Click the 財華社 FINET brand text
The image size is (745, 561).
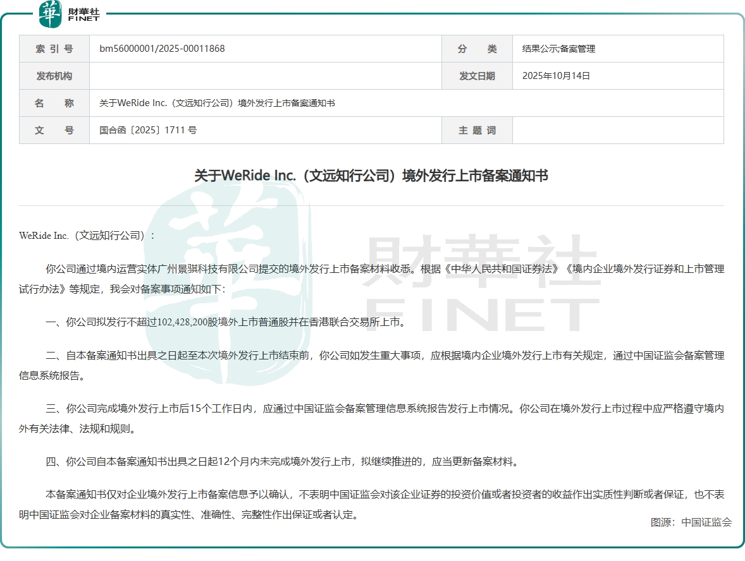coord(83,15)
